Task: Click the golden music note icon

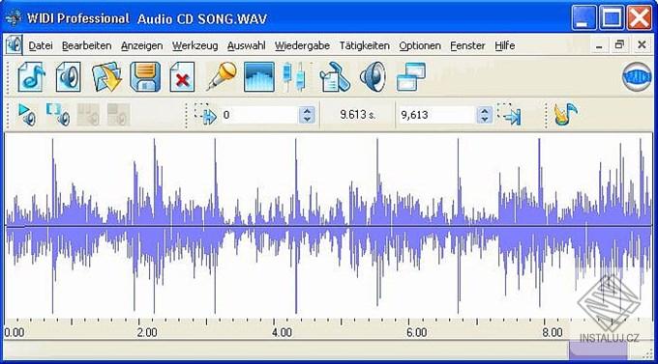Action: coord(566,114)
